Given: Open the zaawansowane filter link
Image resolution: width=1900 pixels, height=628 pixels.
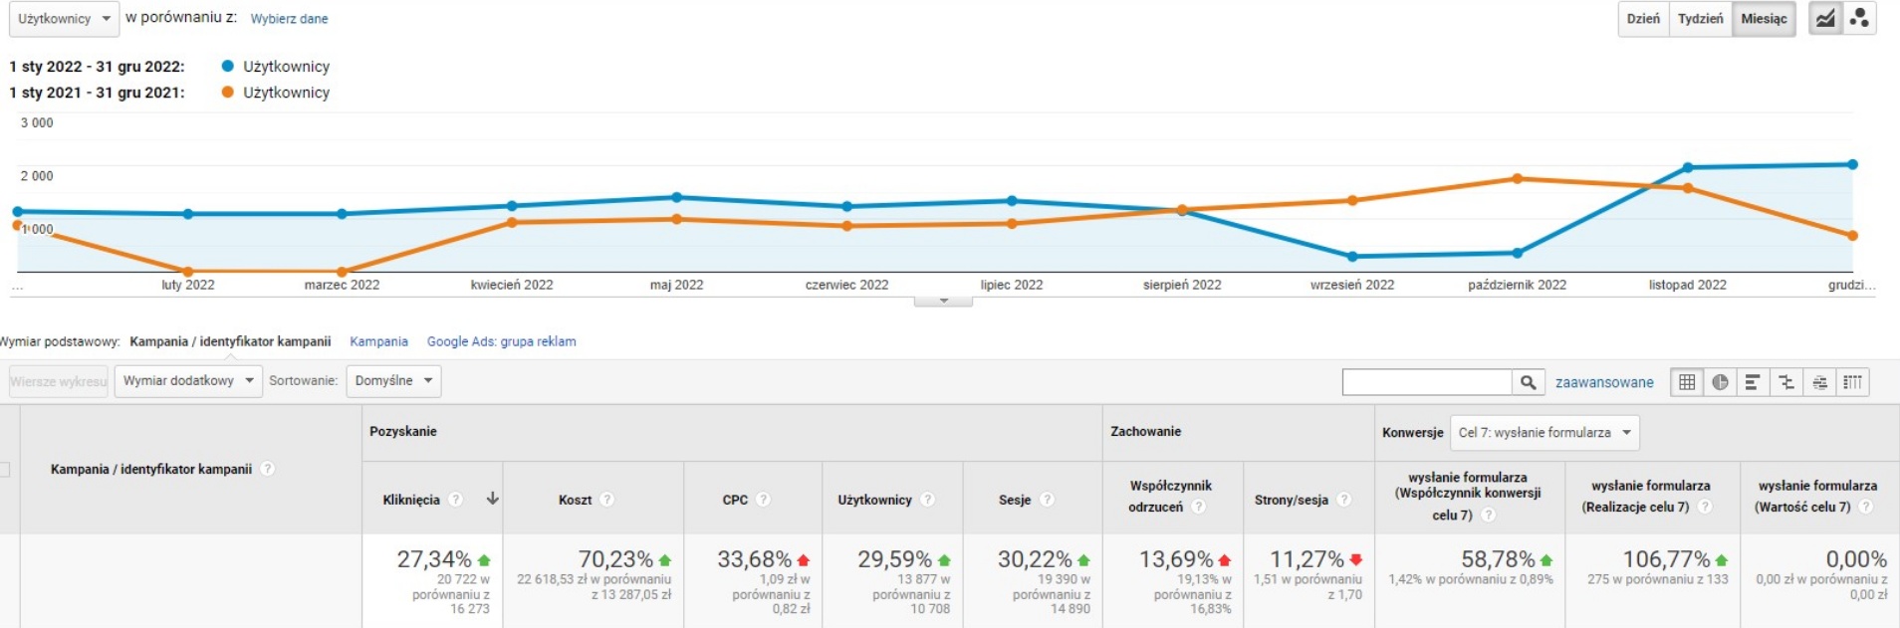Looking at the screenshot, I should coord(1604,382).
